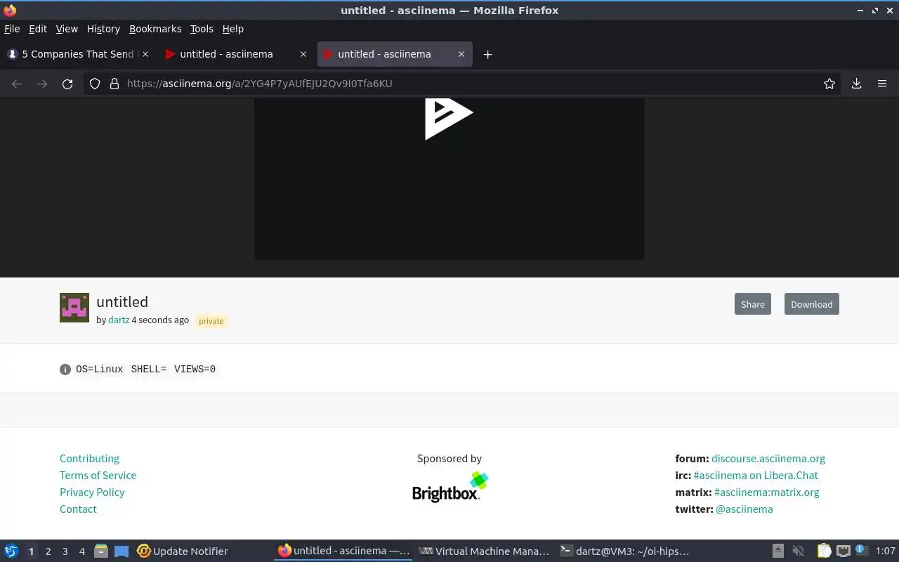Switch to Virtual Machine Manager window
Screen dimensions: 899x562
coord(484,551)
